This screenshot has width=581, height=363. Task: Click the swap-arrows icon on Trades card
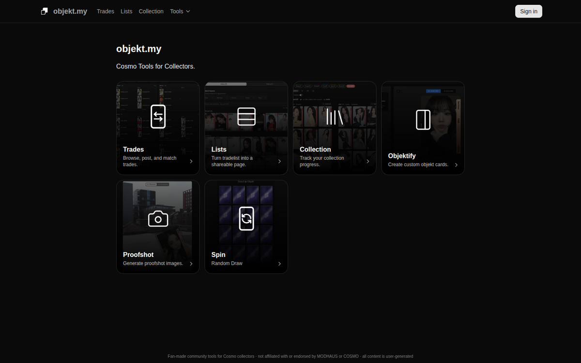coord(158,116)
